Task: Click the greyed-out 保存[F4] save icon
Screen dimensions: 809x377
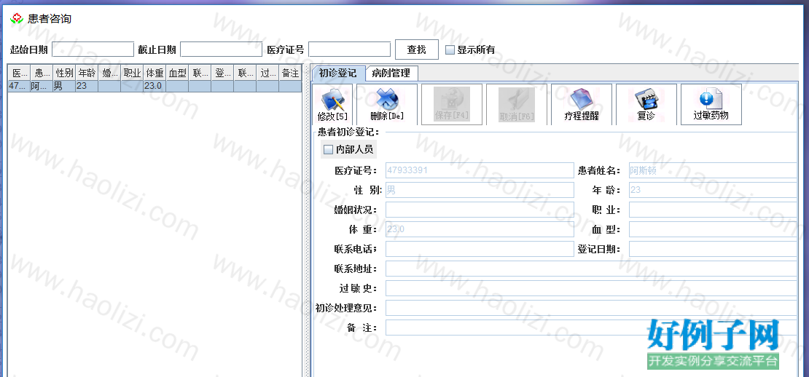Action: coord(452,105)
